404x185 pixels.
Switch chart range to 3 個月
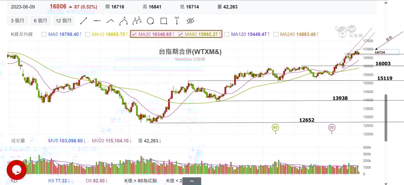17,21
